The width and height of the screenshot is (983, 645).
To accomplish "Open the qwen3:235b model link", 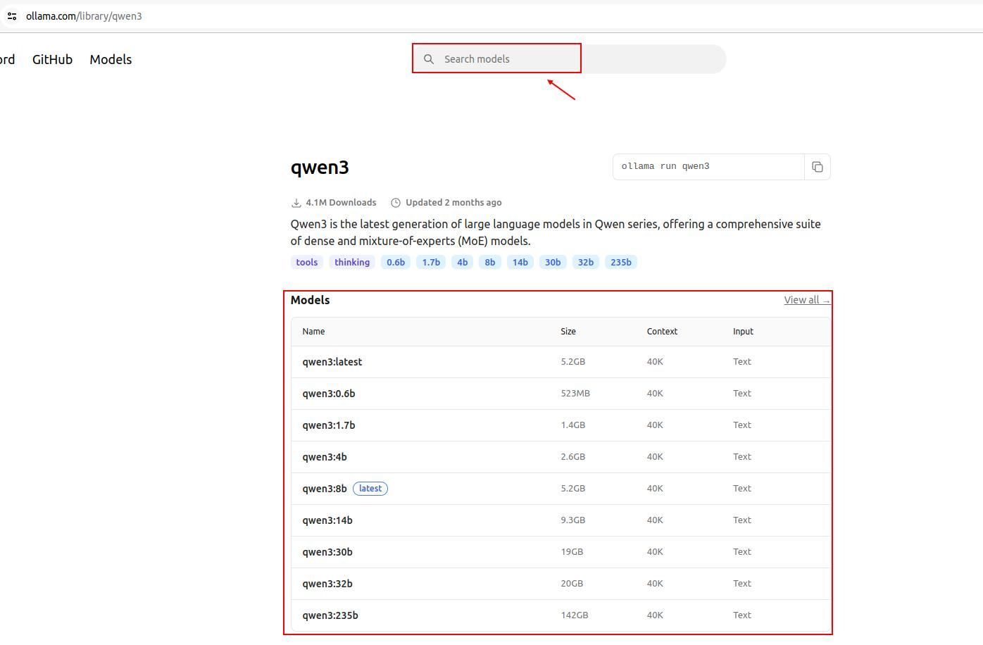I will [x=330, y=615].
